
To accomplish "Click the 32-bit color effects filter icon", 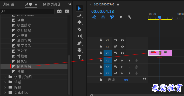I will [x=67, y=11].
